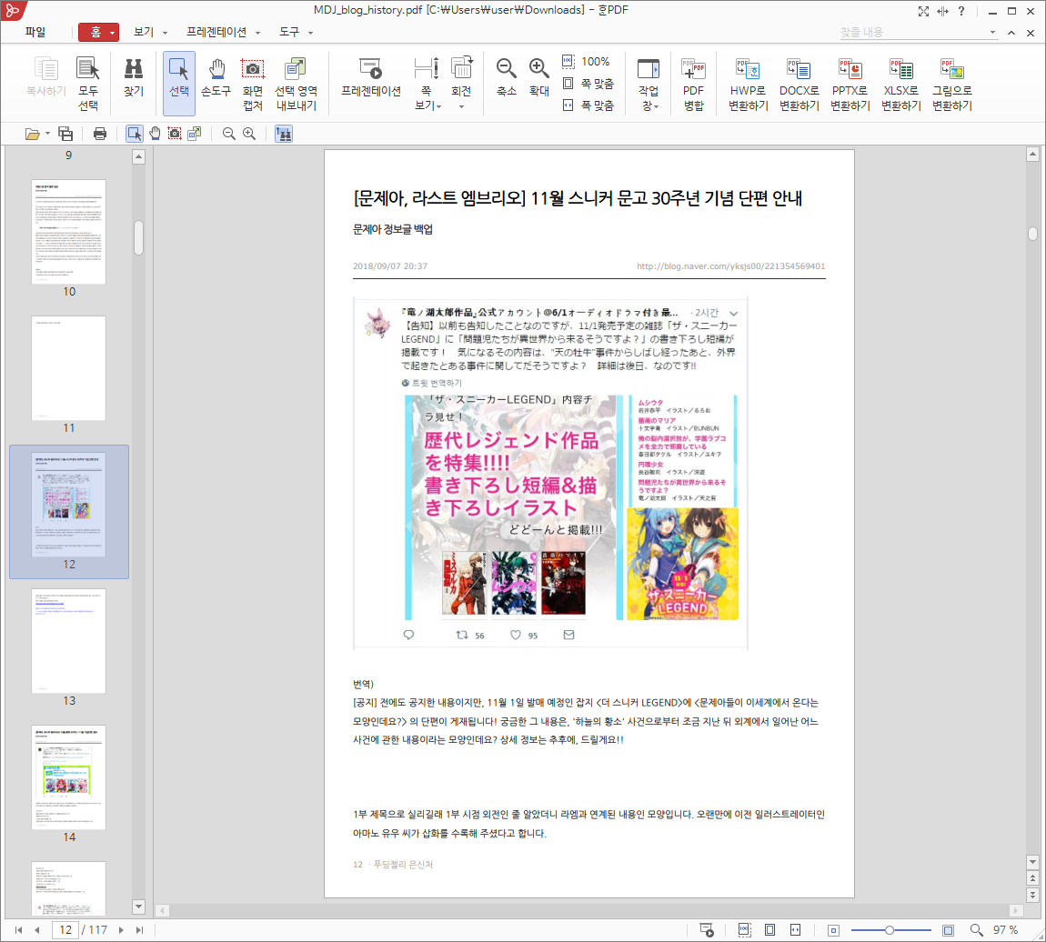This screenshot has width=1046, height=942.
Task: Click 선택 영역 내보내기 export selection icon
Action: pos(297,84)
